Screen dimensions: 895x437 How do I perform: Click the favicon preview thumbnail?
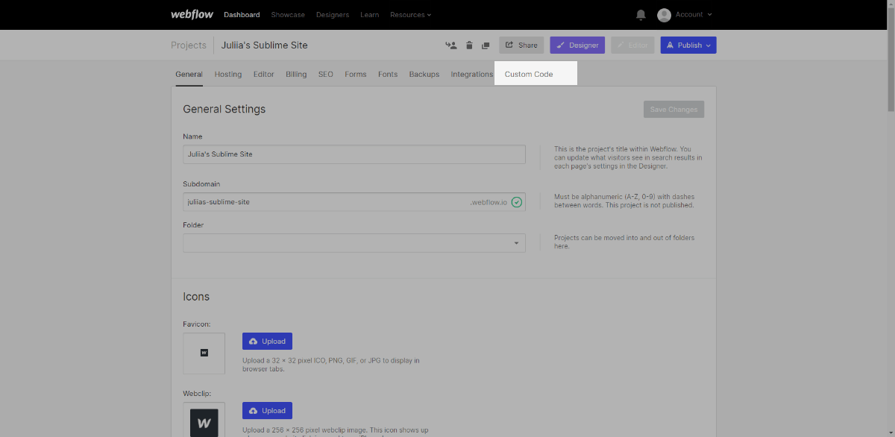click(x=204, y=353)
